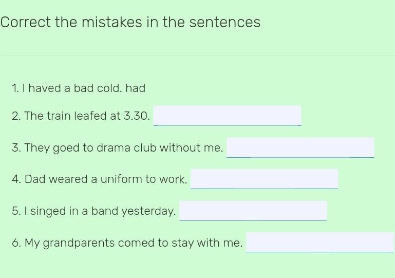Viewport: 395px width, 278px height.
Task: Select the input box for sentence 4
Action: pyautogui.click(x=264, y=179)
